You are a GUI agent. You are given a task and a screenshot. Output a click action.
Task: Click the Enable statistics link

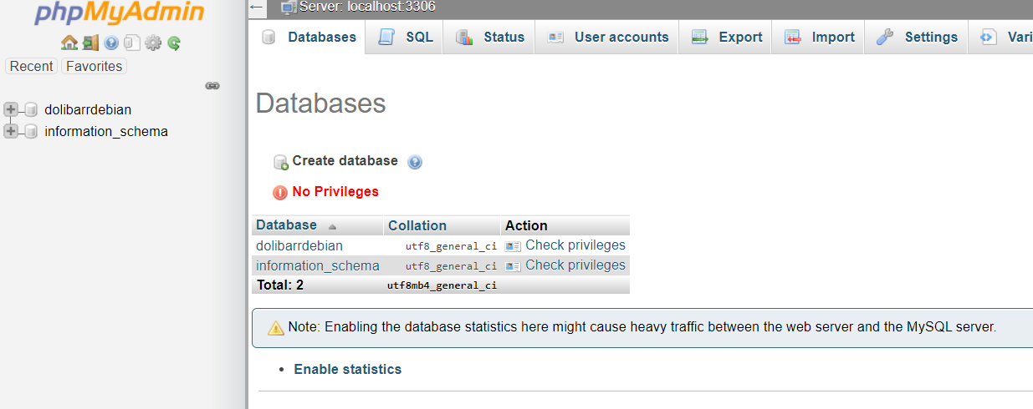pos(347,369)
